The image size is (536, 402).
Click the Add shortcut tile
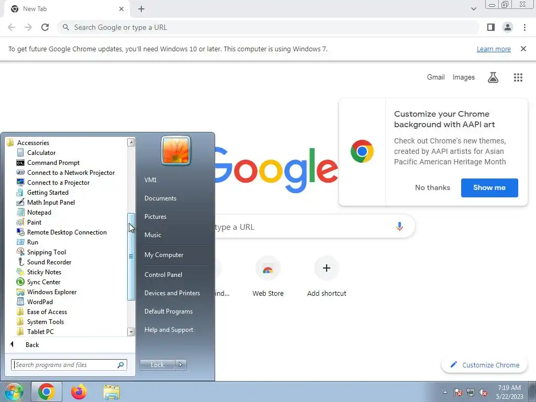click(x=327, y=276)
